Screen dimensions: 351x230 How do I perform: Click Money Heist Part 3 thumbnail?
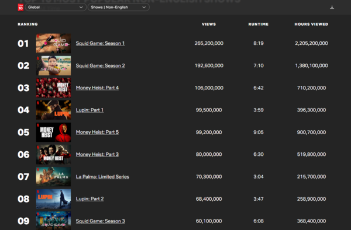53,155
